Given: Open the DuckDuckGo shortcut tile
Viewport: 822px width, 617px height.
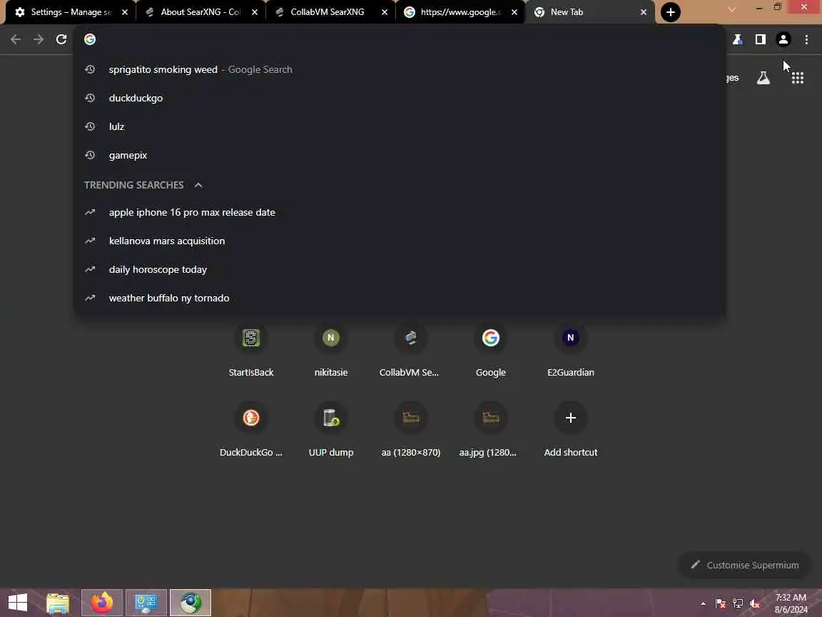Looking at the screenshot, I should [x=251, y=431].
